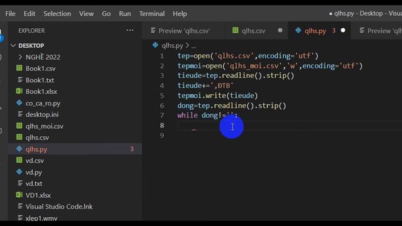The image size is (402, 226).
Task: Click the Excel icon beside Book1.xlsx
Action: 19,91
